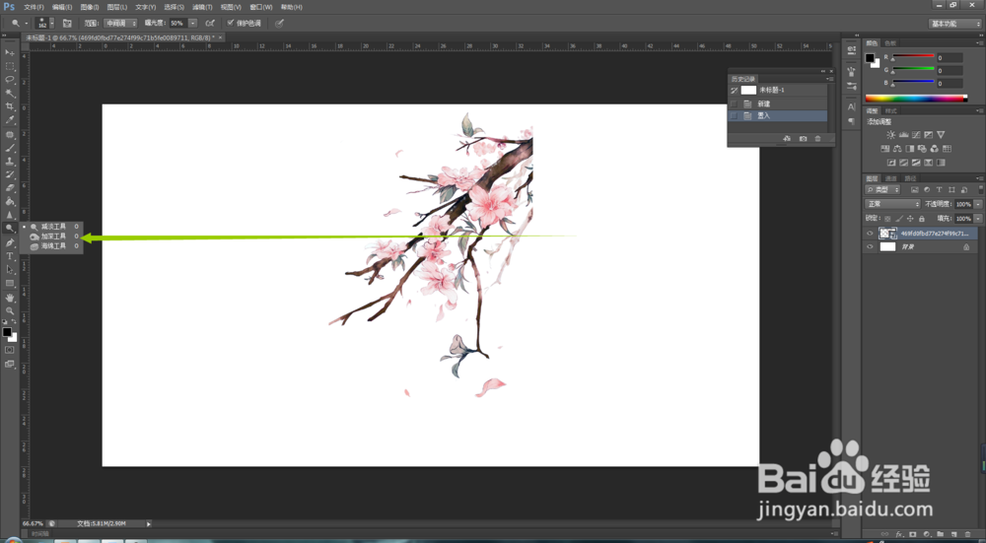Toggle layer filter on/off switch

coord(980,190)
